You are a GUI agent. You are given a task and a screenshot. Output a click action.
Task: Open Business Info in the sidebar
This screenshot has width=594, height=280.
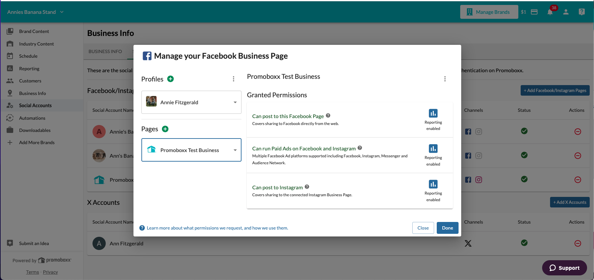pos(32,93)
